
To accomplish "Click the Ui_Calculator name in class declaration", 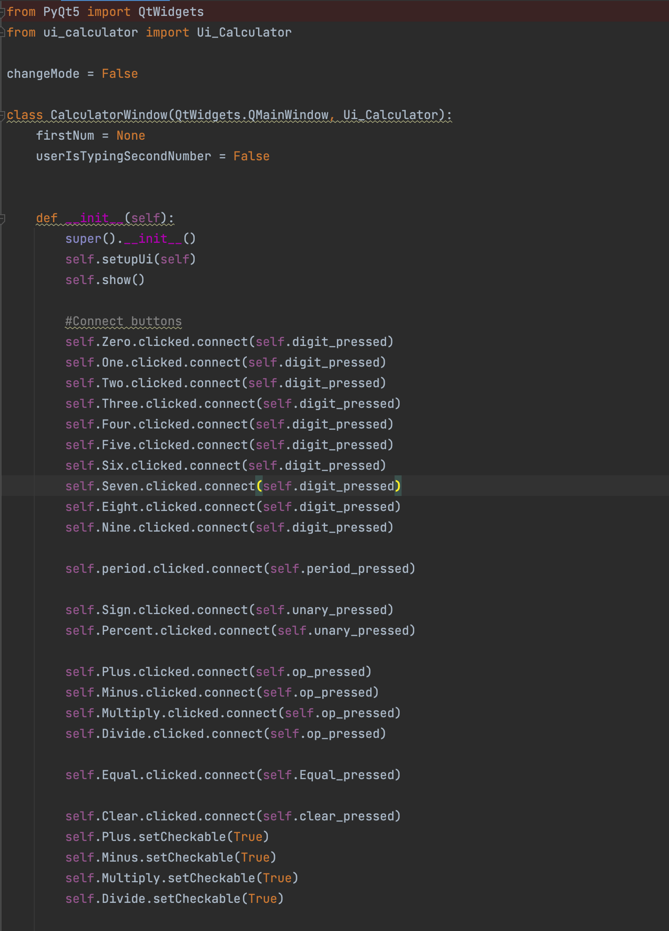I will [x=390, y=115].
